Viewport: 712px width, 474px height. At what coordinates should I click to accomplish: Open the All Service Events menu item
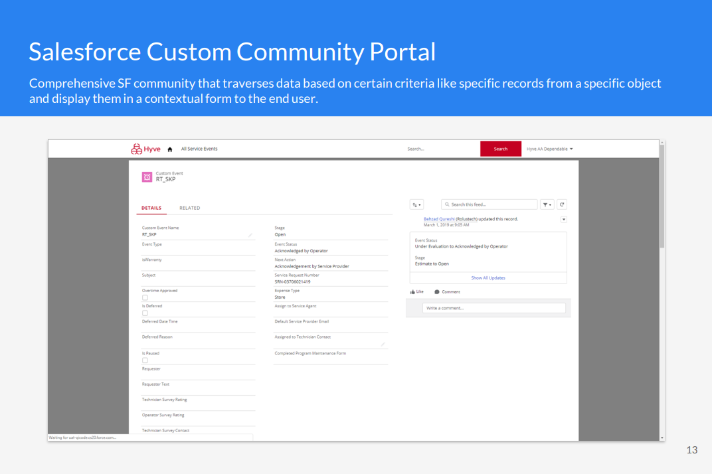[x=199, y=149]
